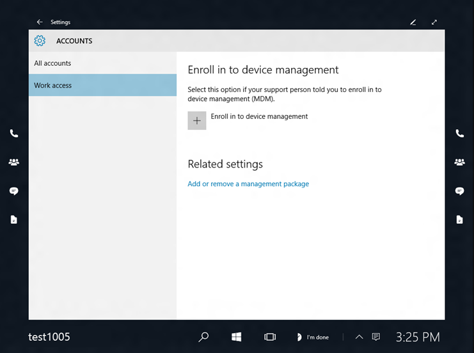474x353 pixels.
Task: Click the Enroll in to device management label
Action: tap(259, 117)
